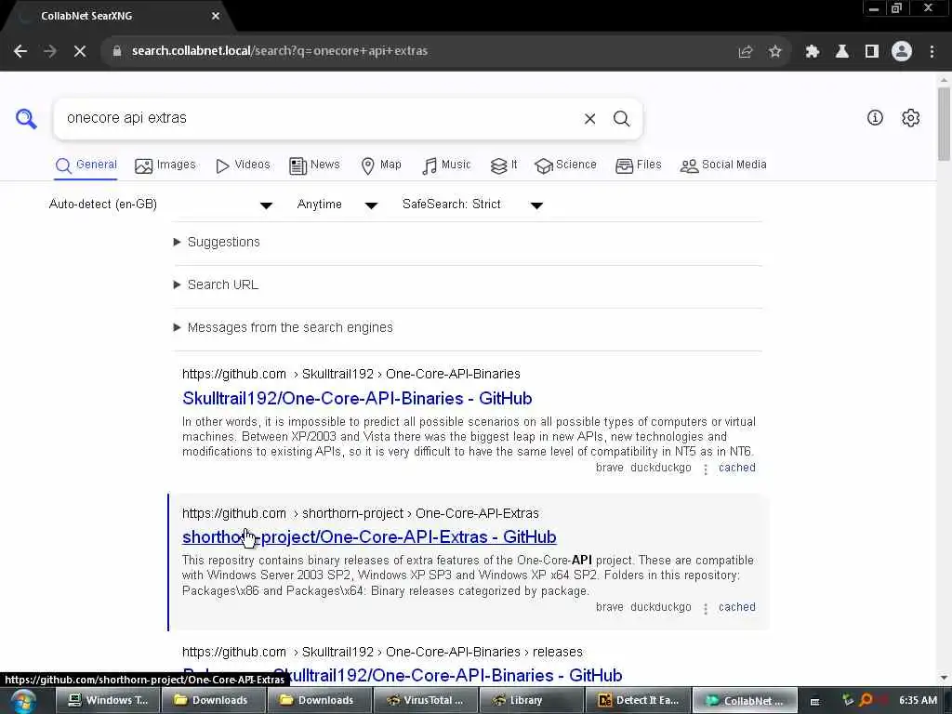Viewport: 952px width, 714px height.
Task: Open cached link of shorthorn-project result
Action: point(737,607)
